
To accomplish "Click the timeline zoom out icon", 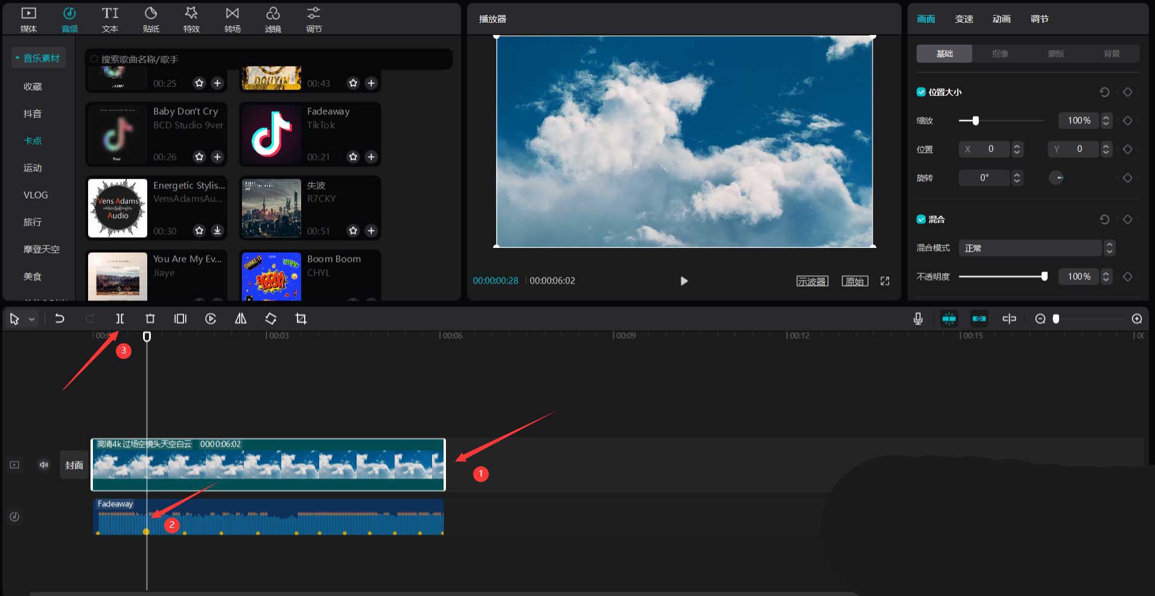I will click(x=1040, y=319).
